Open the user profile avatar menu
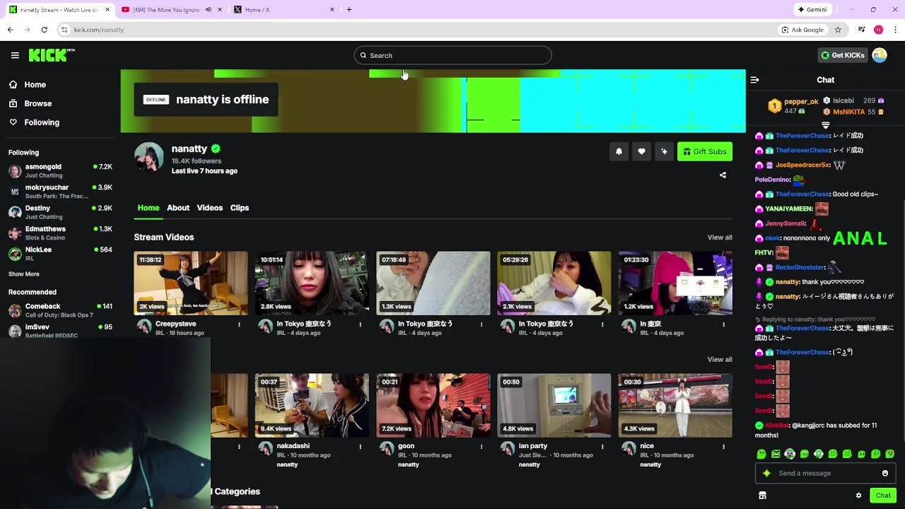 point(880,55)
